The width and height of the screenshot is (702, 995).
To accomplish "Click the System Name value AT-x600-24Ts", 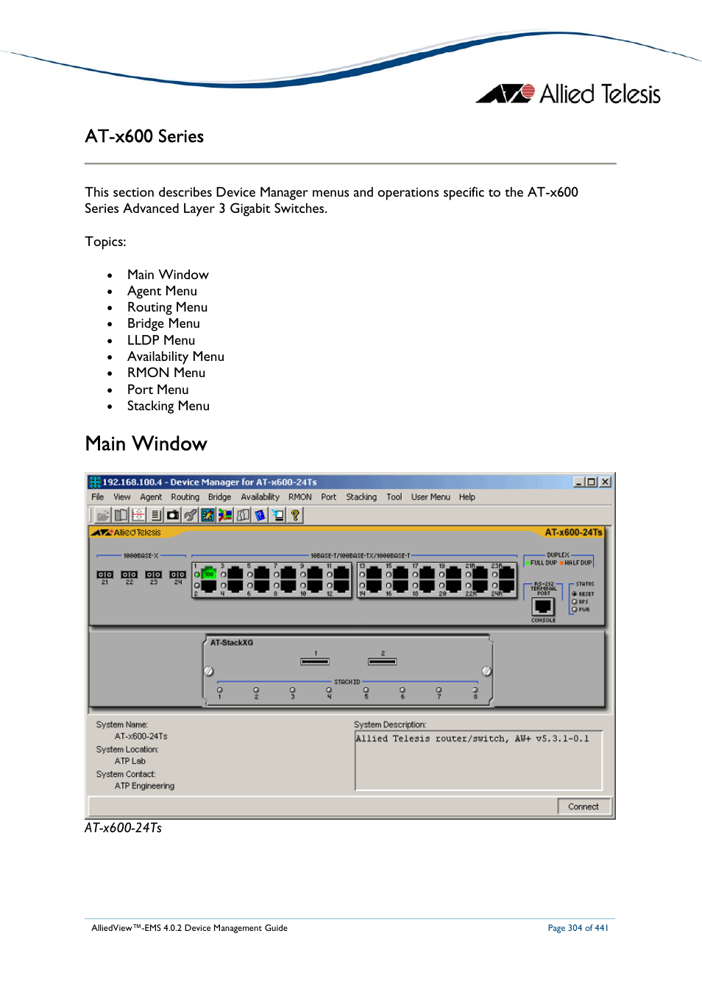I will [x=141, y=736].
